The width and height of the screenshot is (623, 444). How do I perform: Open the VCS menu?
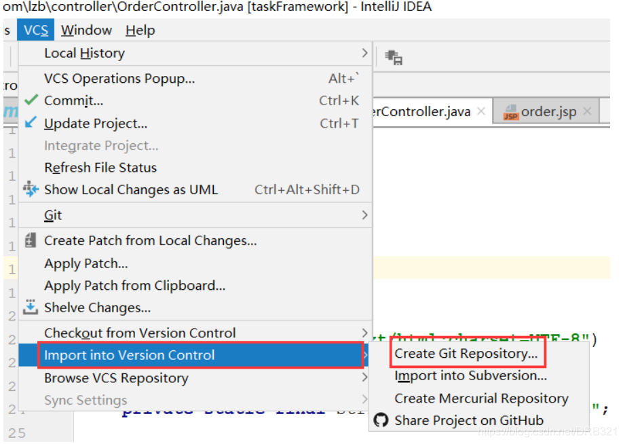pyautogui.click(x=36, y=30)
